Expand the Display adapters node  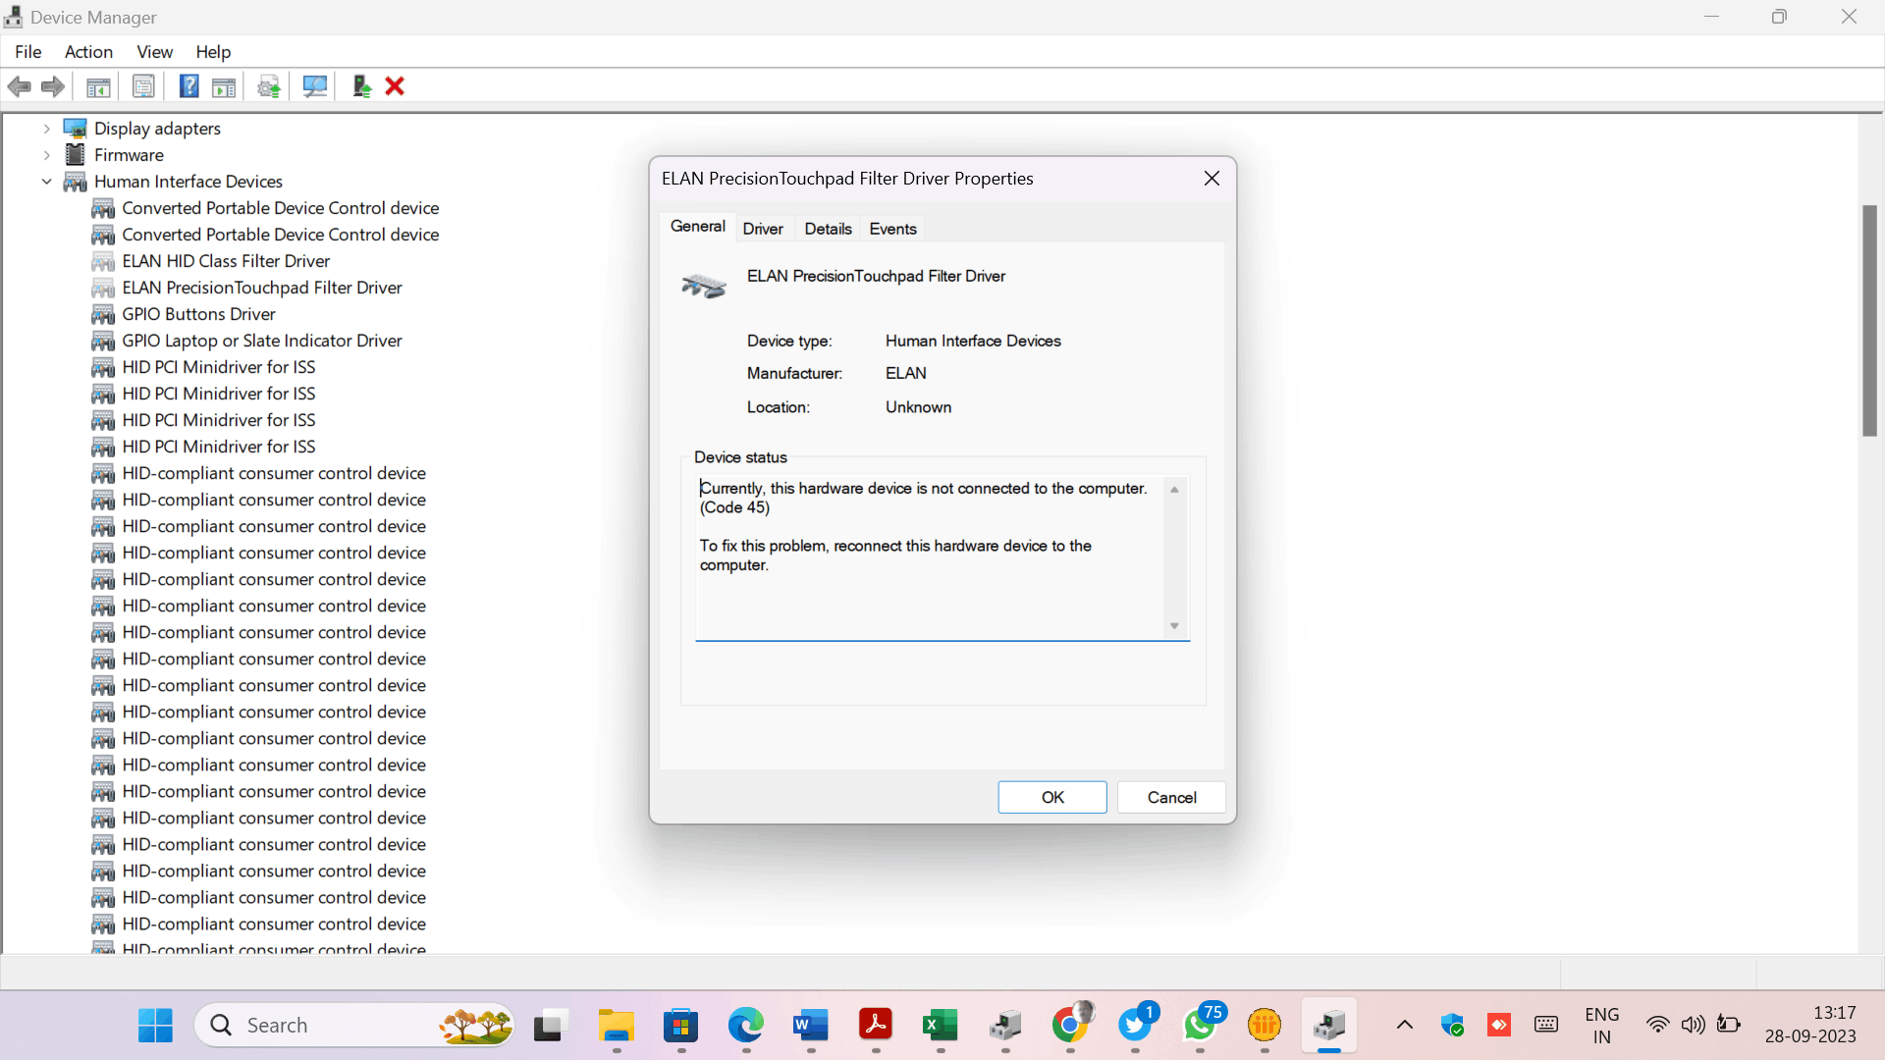pos(46,128)
